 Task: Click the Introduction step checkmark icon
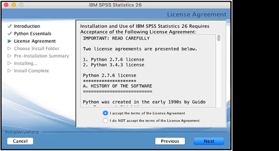10,26
